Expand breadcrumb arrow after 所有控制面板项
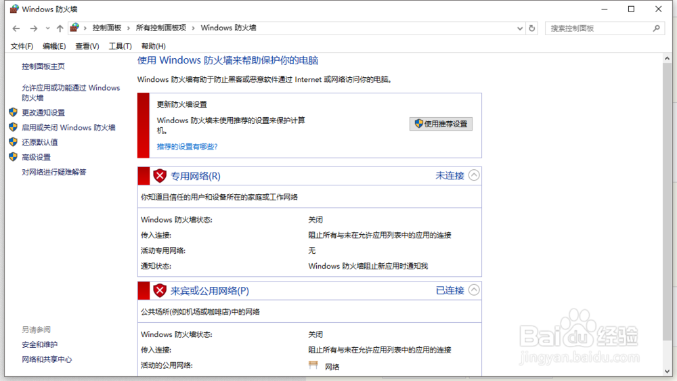 pos(193,28)
